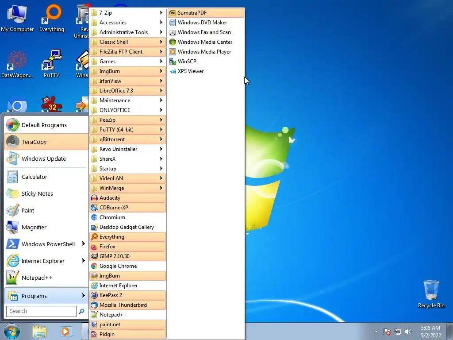Launch GIMP 2.10.30

tap(128, 256)
